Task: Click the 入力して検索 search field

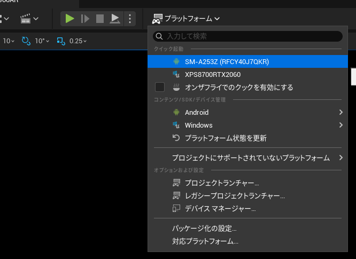Action: click(x=251, y=36)
